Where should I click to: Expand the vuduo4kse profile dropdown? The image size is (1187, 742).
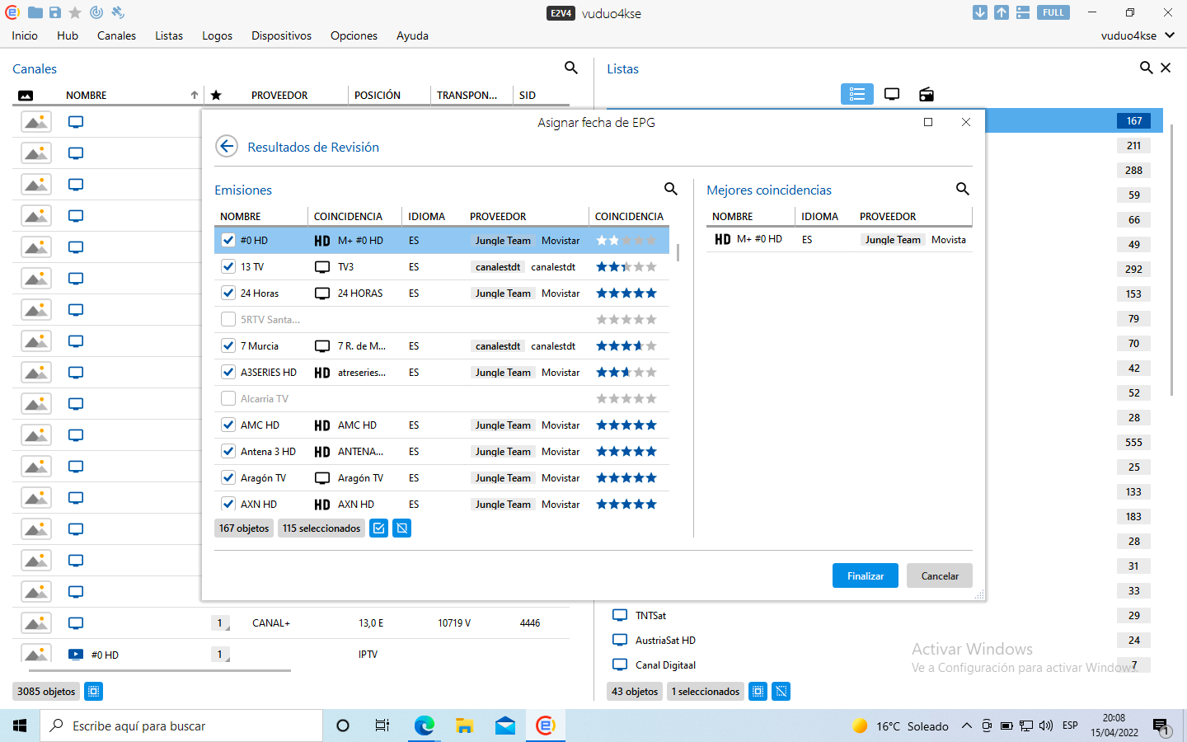(x=1169, y=35)
